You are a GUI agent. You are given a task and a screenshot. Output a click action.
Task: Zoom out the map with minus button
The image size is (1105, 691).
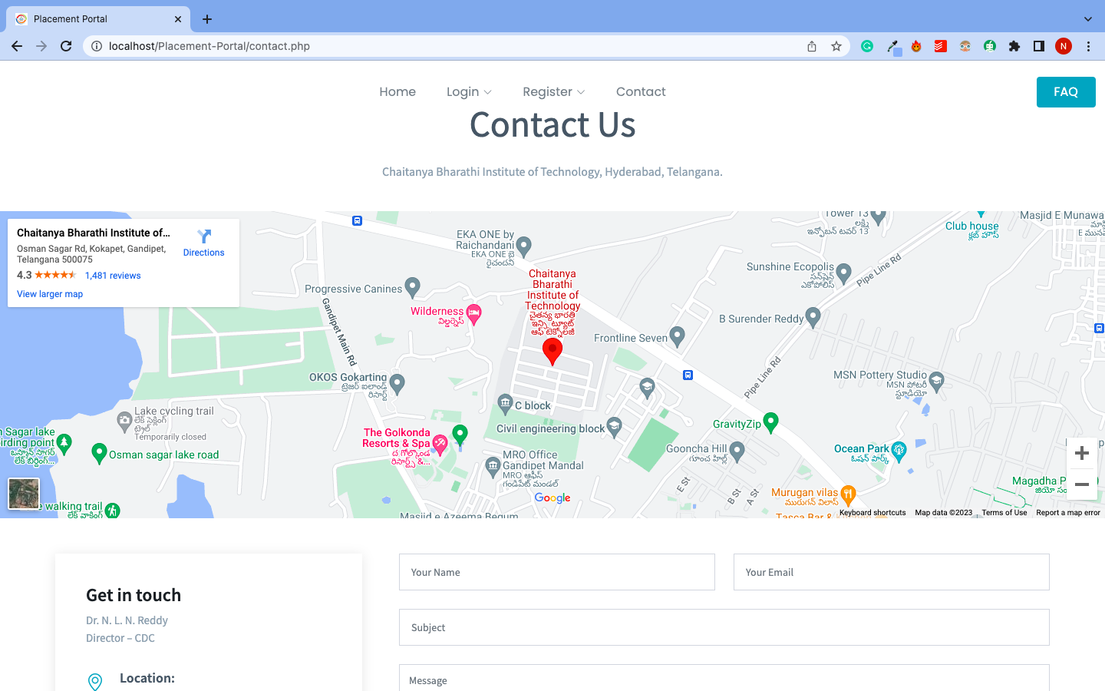coord(1082,484)
